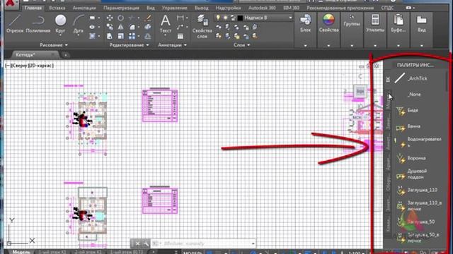Image resolution: width=453 pixels, height=254 pixels.
Task: Open the Утилиты calculator panel
Action: tap(375, 23)
